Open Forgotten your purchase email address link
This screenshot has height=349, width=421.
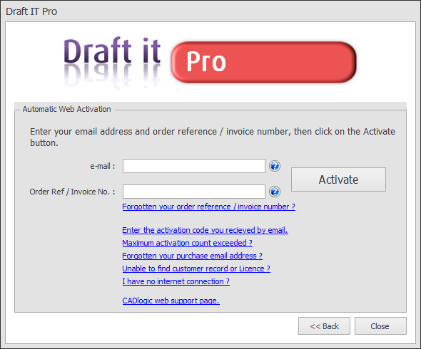192,256
